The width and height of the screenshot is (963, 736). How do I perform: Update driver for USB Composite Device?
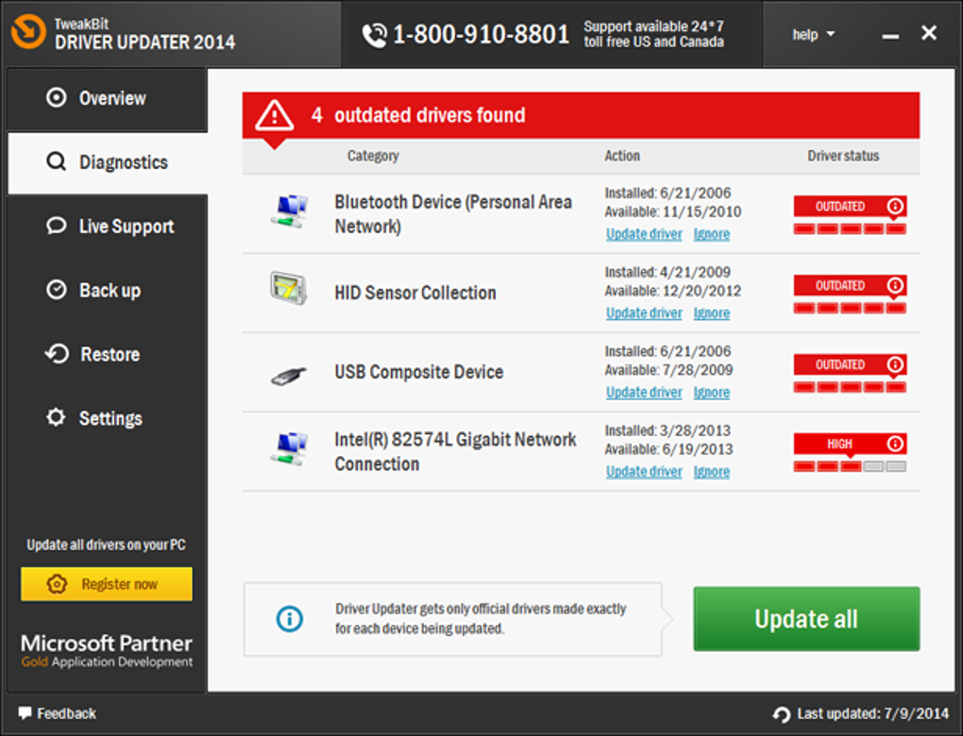pos(644,393)
